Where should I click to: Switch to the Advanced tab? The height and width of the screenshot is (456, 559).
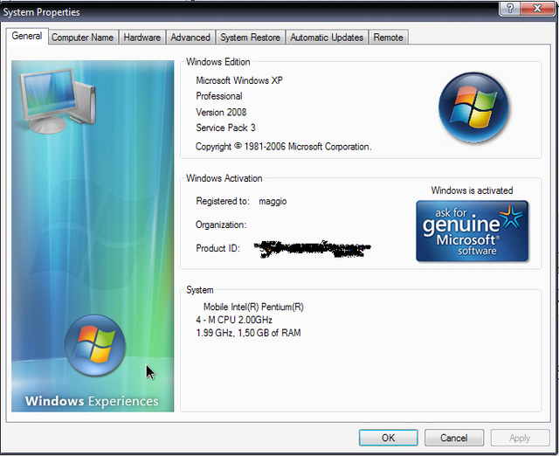pos(190,38)
